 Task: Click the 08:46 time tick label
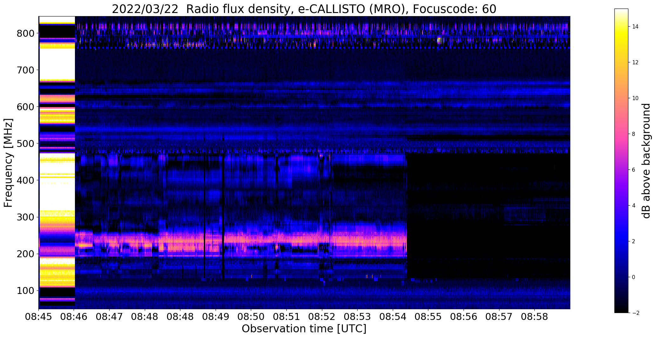pyautogui.click(x=74, y=317)
